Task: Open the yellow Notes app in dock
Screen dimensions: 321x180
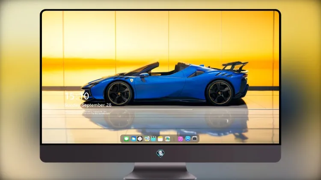Action: pos(160,139)
